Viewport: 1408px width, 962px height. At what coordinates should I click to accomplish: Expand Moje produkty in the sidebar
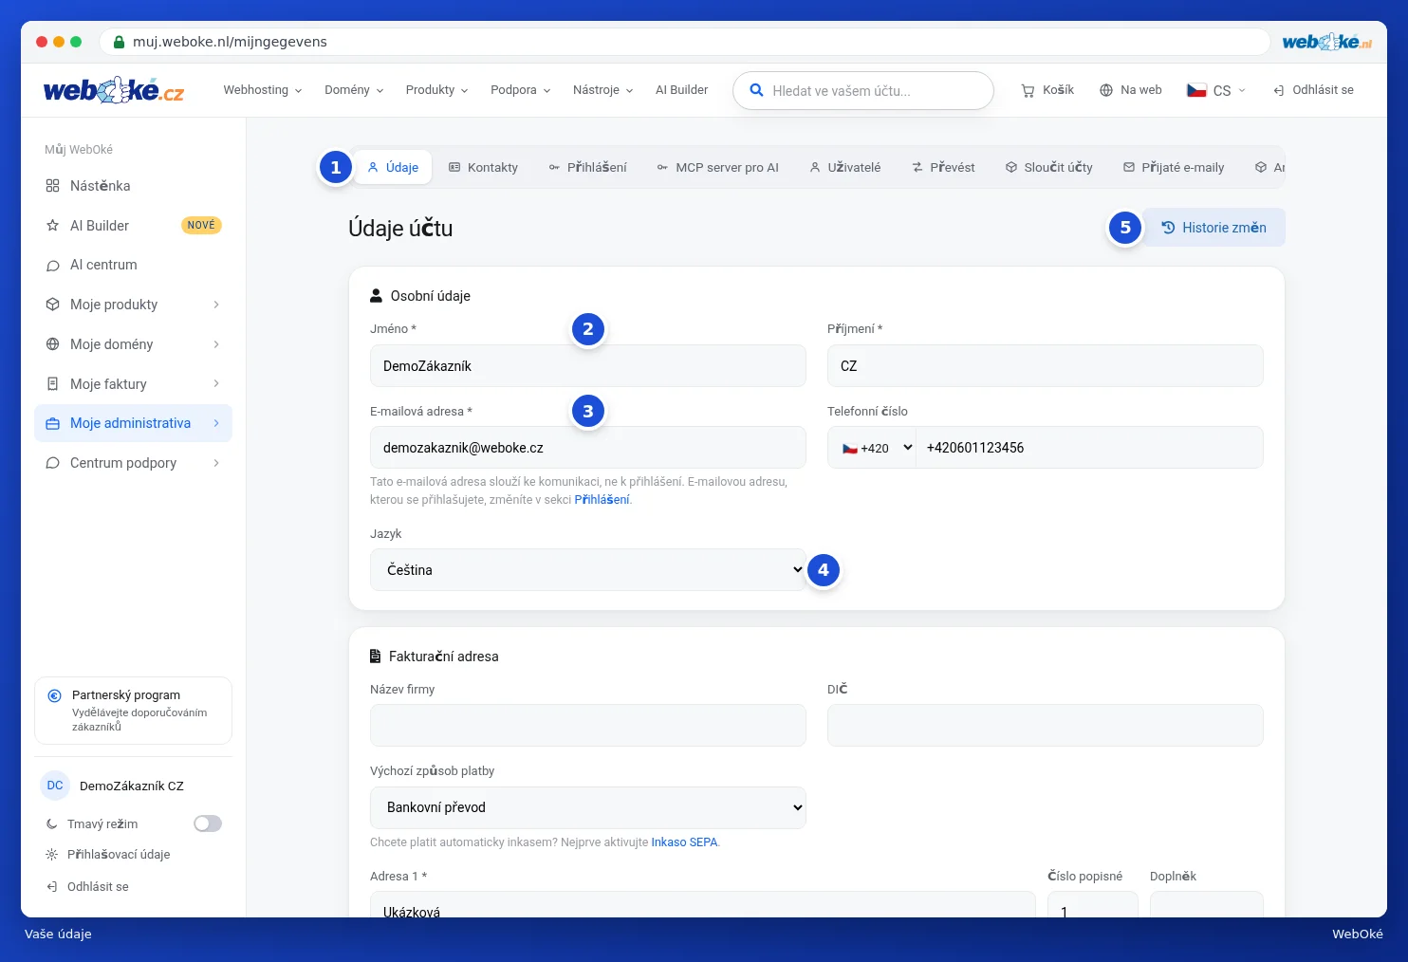[x=133, y=305]
